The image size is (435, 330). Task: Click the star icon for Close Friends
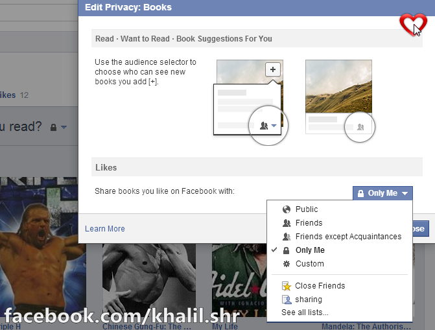tap(287, 286)
